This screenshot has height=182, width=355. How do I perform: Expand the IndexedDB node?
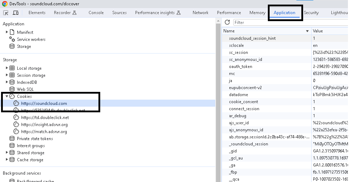[7, 82]
